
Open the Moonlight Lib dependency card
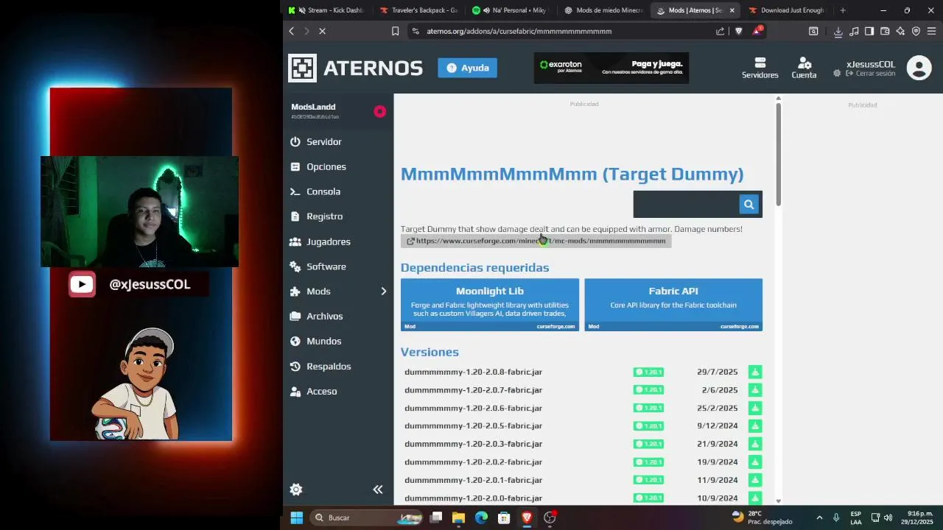(490, 305)
